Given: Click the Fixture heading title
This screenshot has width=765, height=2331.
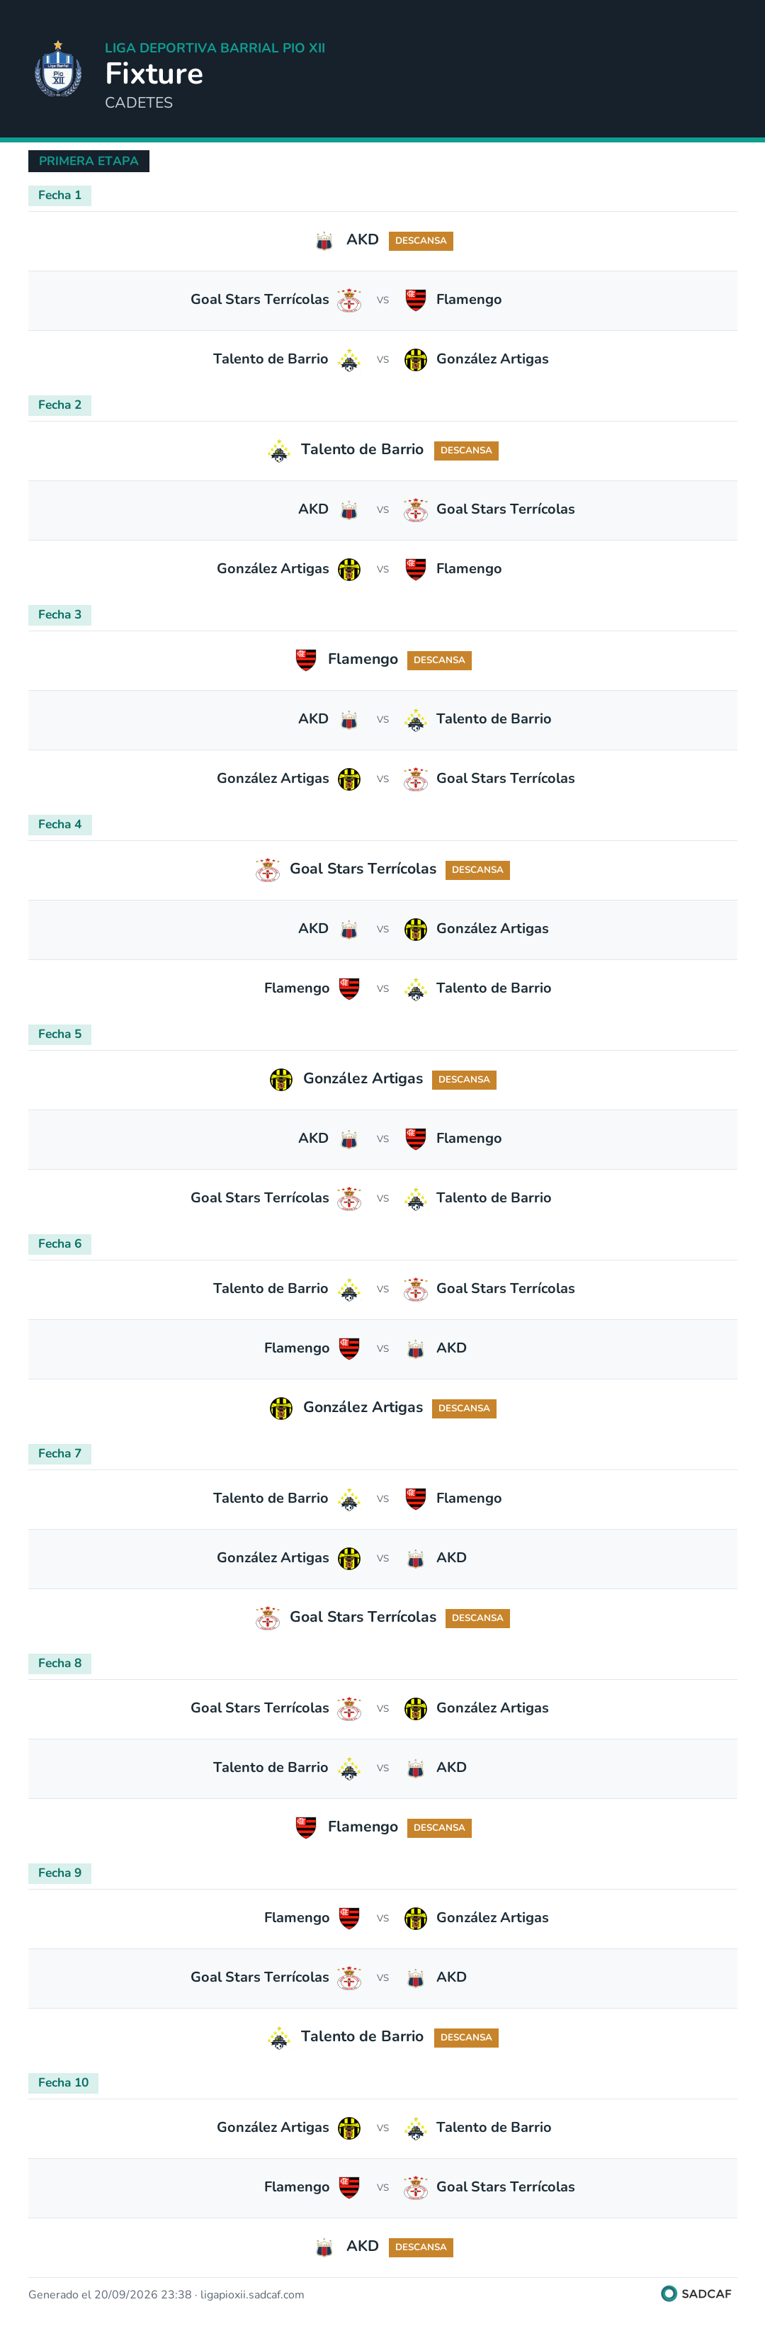Looking at the screenshot, I should point(154,73).
